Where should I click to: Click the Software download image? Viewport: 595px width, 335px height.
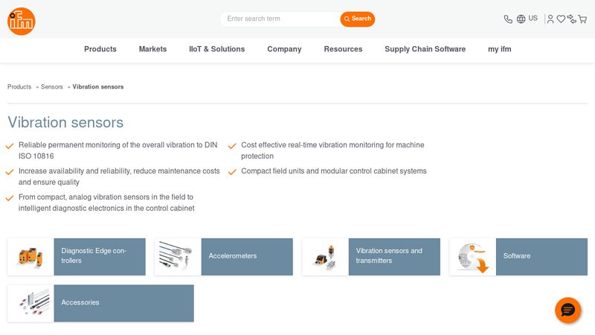pyautogui.click(x=472, y=257)
